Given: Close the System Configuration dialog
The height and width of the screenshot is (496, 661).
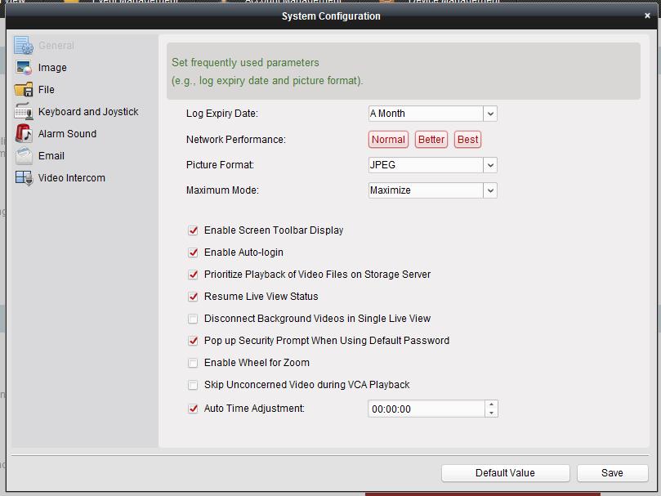Looking at the screenshot, I should (x=647, y=16).
